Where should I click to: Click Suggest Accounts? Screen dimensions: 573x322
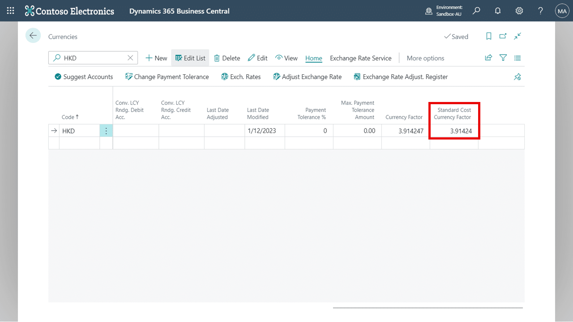click(84, 77)
